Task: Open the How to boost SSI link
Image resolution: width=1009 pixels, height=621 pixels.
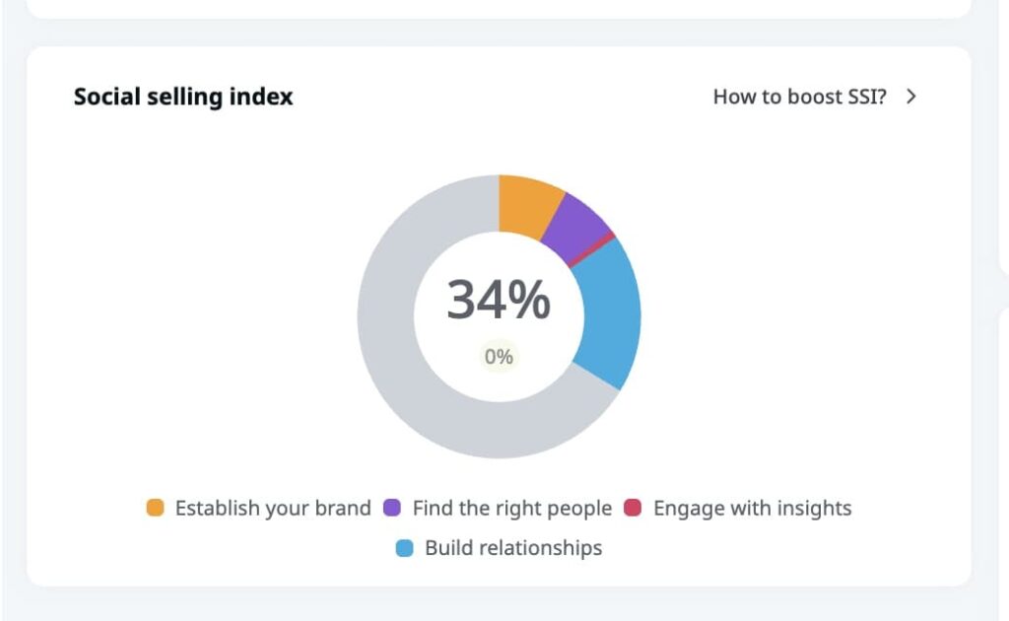Action: pos(799,97)
